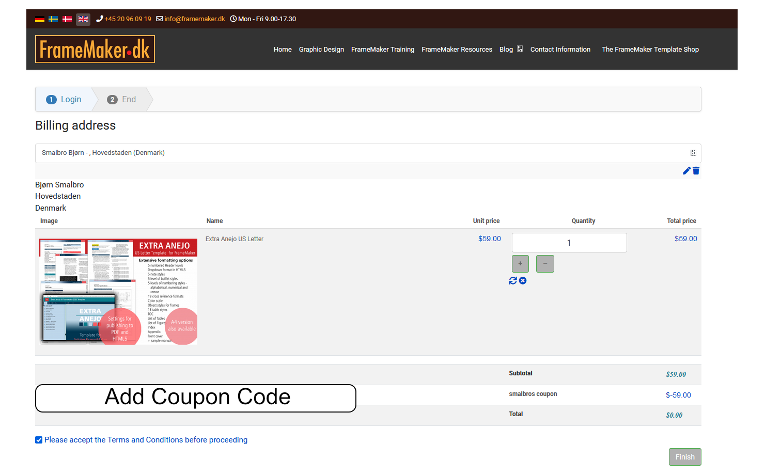Open the billing address dropdown
Screen dimensions: 781x475
[x=368, y=153]
